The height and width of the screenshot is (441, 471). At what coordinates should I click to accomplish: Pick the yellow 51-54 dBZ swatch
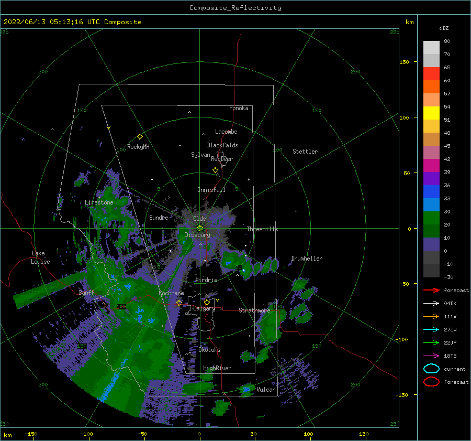431,113
